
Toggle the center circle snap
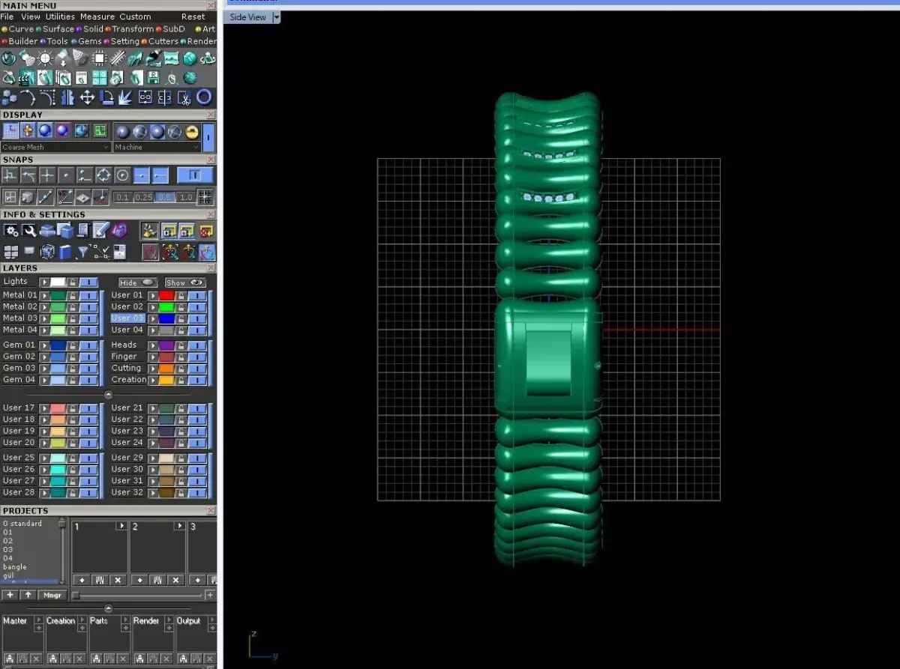[122, 175]
